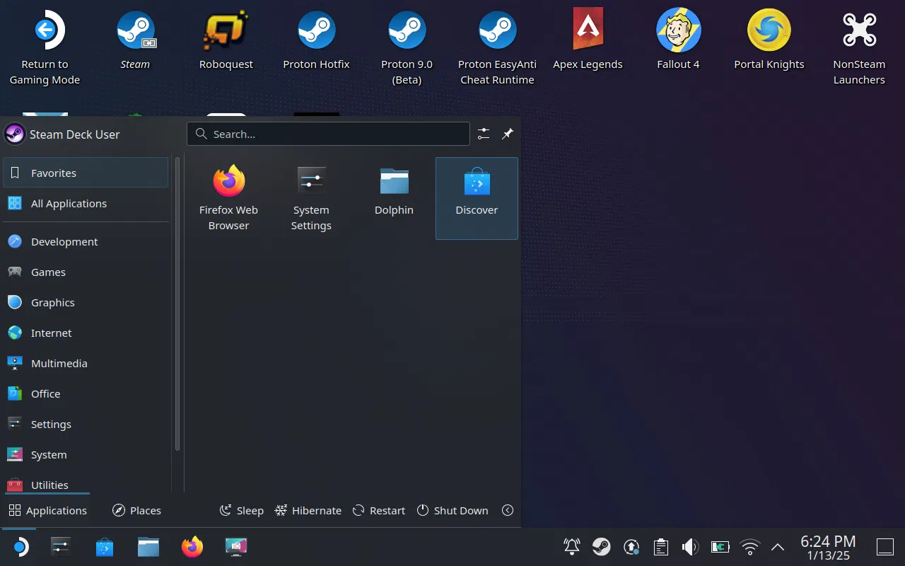Open the Settings category in the launcher
The image size is (905, 566).
tap(86, 424)
